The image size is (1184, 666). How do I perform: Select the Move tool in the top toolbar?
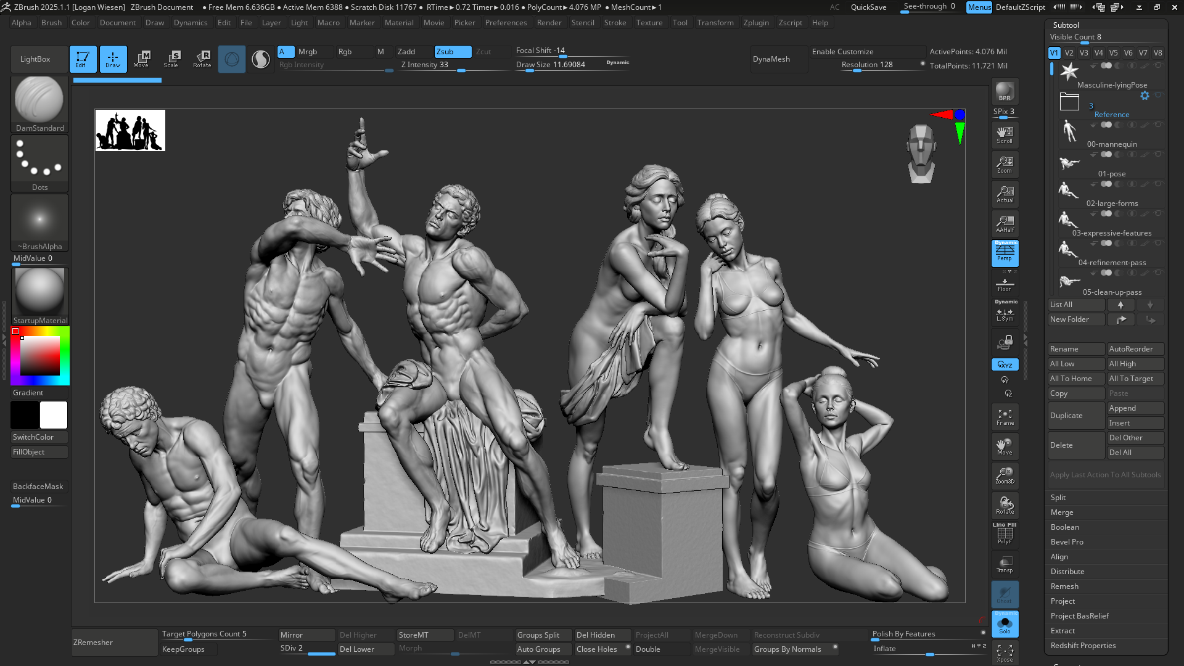tap(142, 59)
